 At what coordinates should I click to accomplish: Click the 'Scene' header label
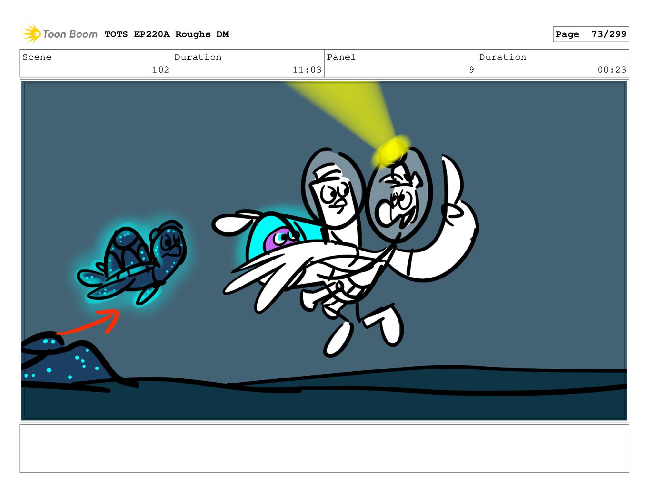click(x=37, y=57)
